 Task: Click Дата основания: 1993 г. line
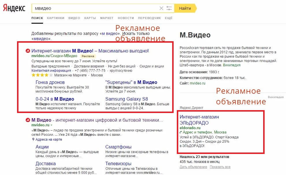click(200, 72)
